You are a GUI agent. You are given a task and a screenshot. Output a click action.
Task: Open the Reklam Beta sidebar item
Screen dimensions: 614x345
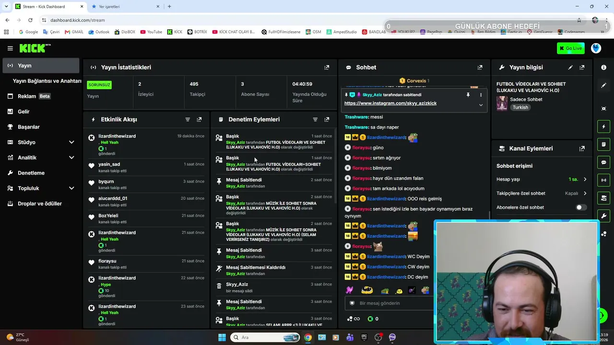pyautogui.click(x=41, y=96)
